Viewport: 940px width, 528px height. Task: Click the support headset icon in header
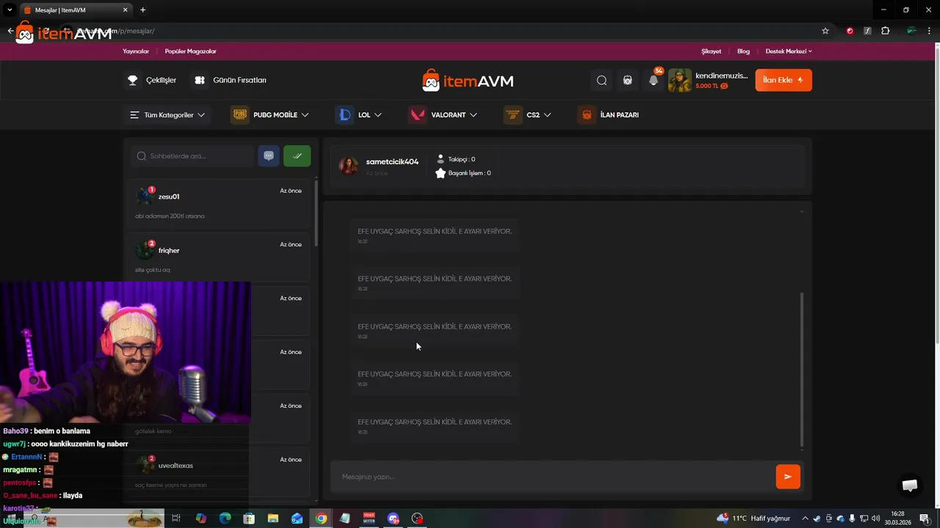[x=627, y=81]
